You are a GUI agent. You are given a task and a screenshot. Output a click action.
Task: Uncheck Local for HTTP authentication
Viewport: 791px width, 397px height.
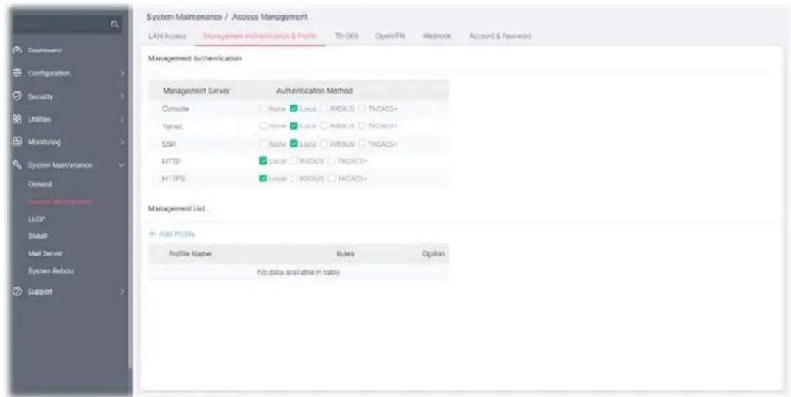[x=263, y=161]
